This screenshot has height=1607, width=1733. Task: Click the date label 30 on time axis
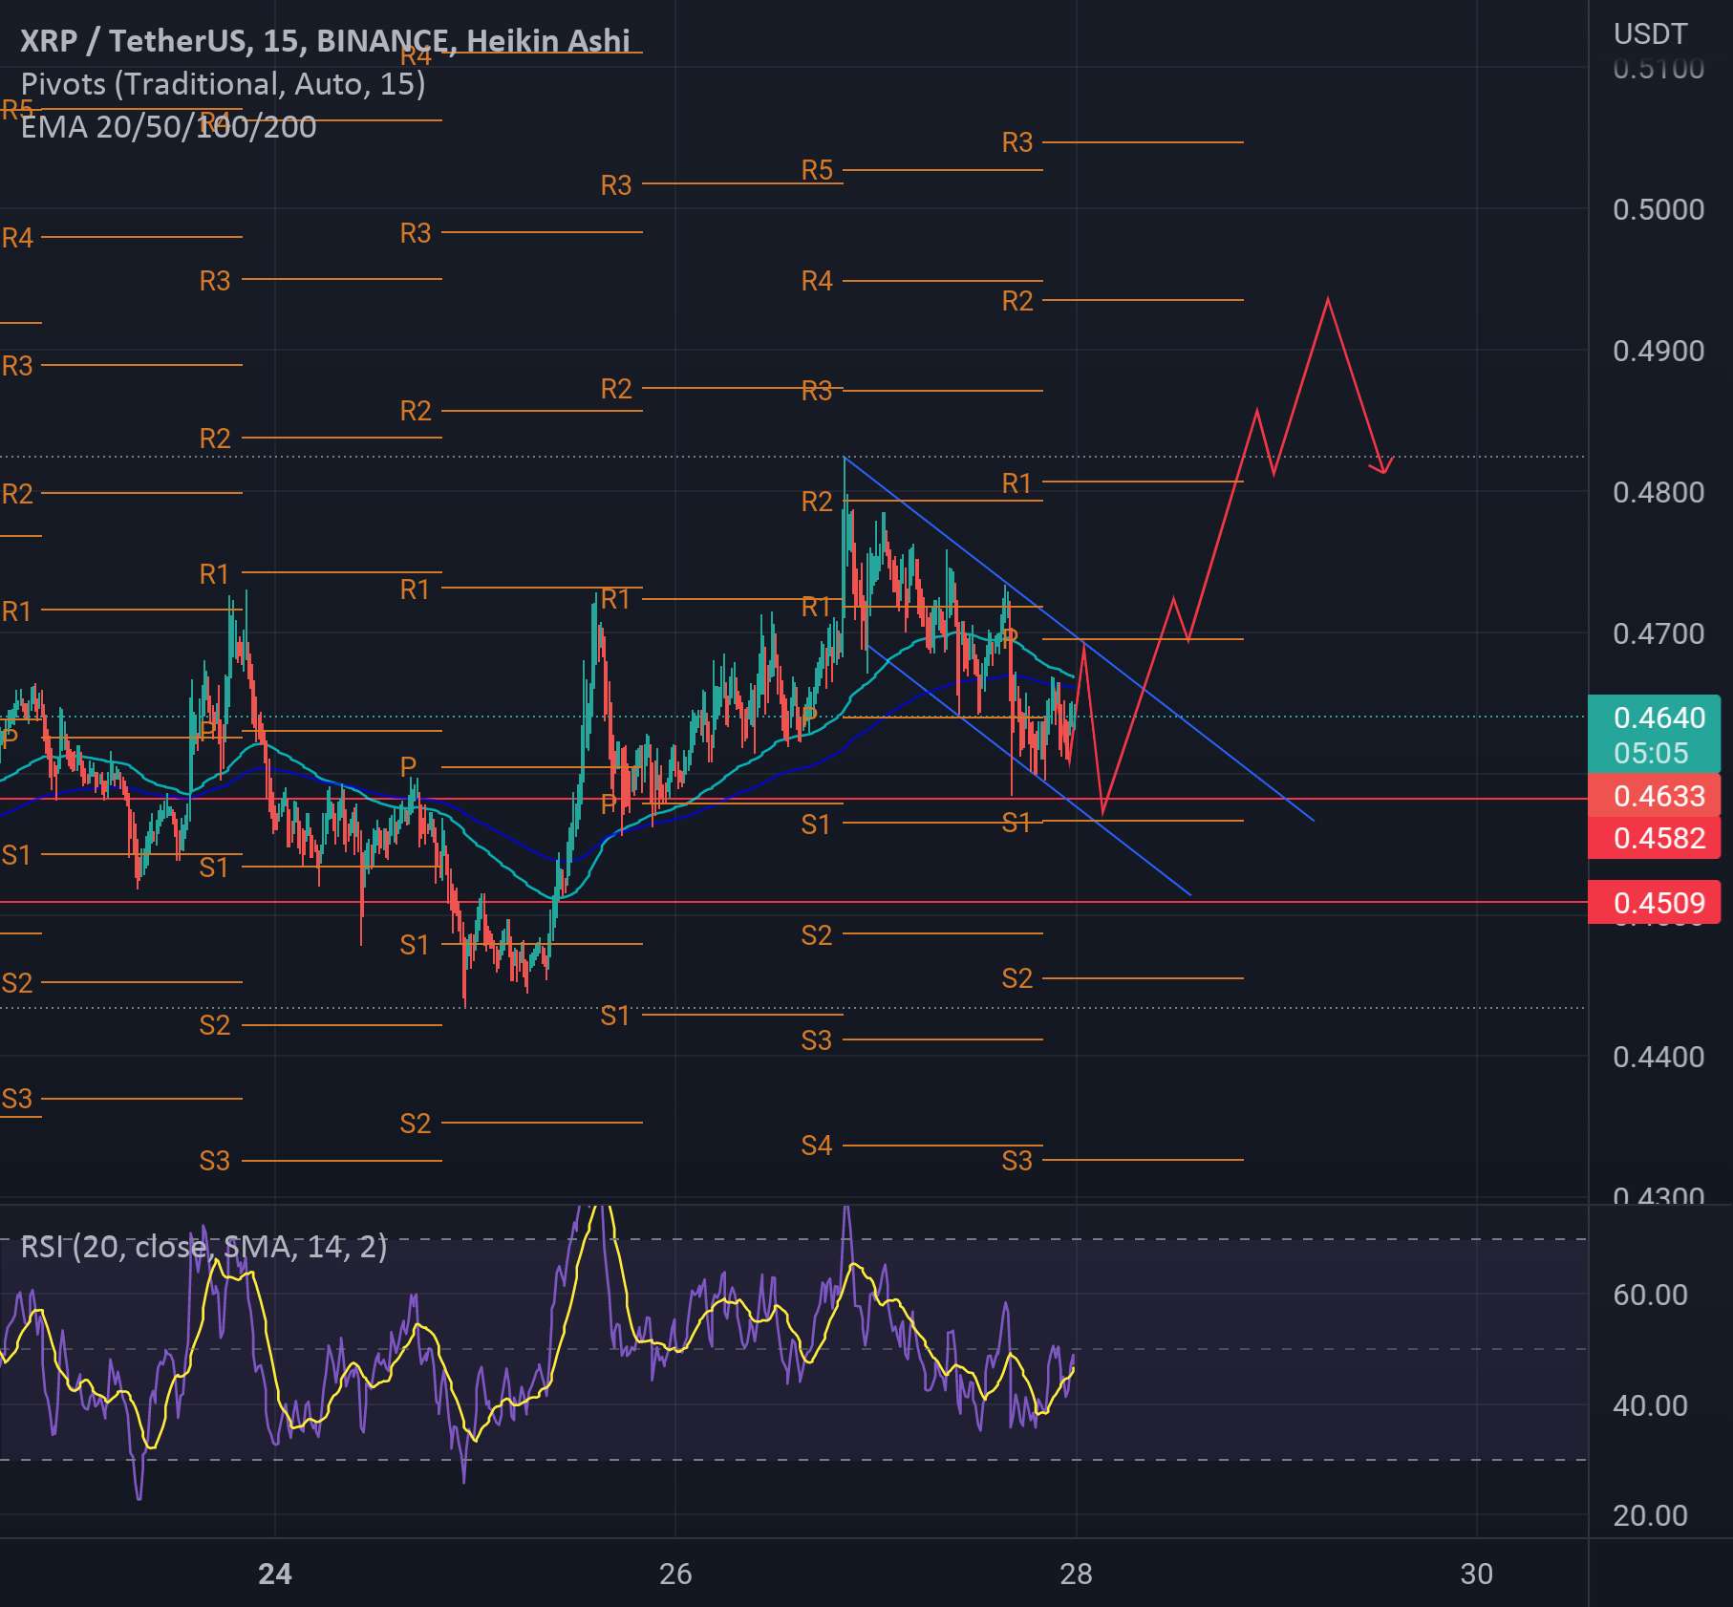pos(1477,1574)
